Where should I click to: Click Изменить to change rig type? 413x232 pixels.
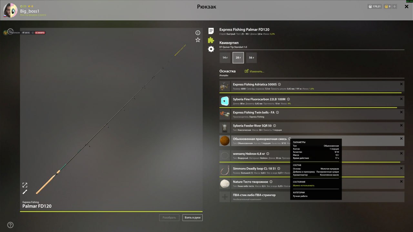pos(255,71)
